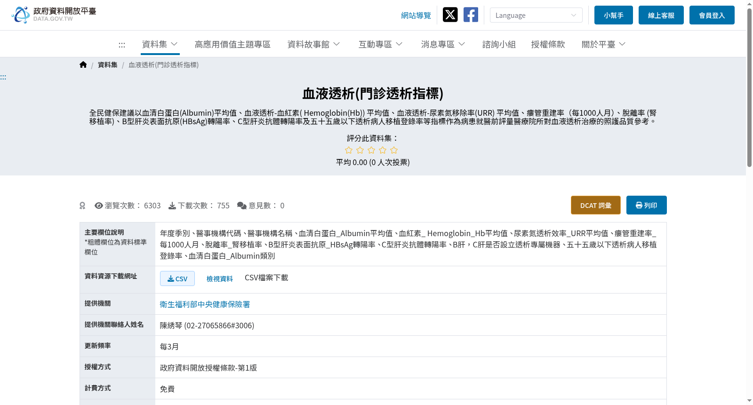Click the 小幫手 button
Screen dimensions: 753x405
click(x=614, y=15)
